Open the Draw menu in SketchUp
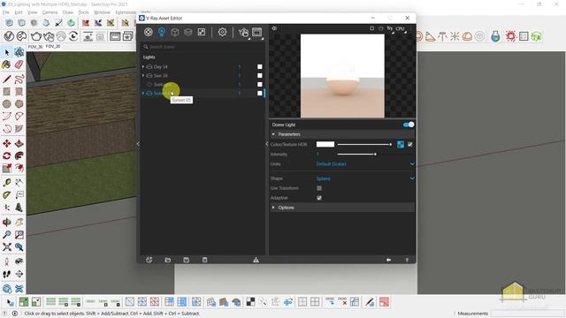Screen dimensions: 566x318 [67, 12]
